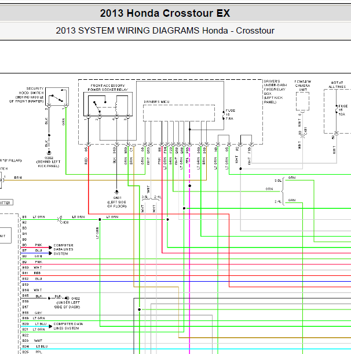The height and width of the screenshot is (354, 351).
Task: Click the GRY wire label on the B18 row
Action: click(38, 313)
